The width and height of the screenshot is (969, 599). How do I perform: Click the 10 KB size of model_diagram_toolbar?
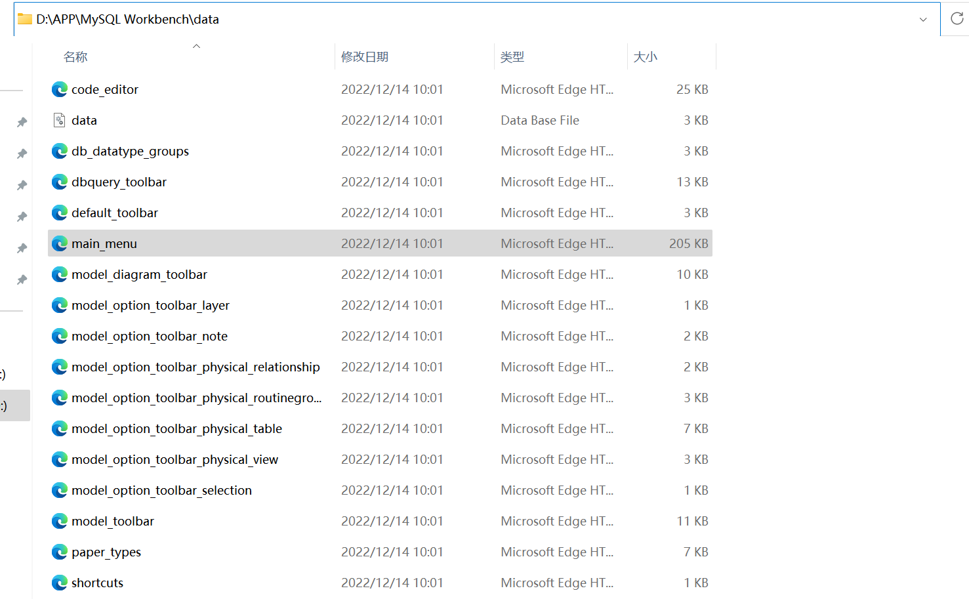(692, 274)
